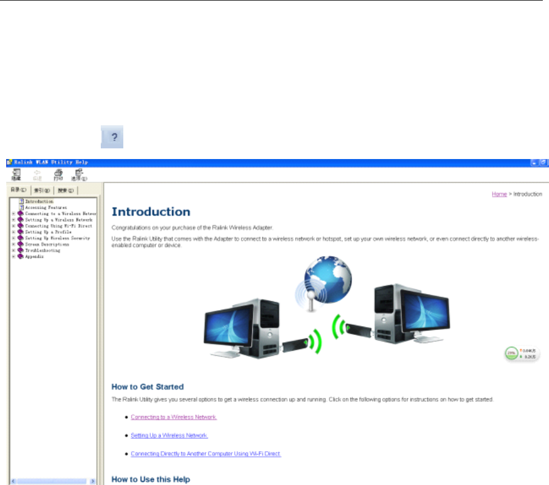
Task: Open the Options toolbar icon
Action: tap(79, 175)
